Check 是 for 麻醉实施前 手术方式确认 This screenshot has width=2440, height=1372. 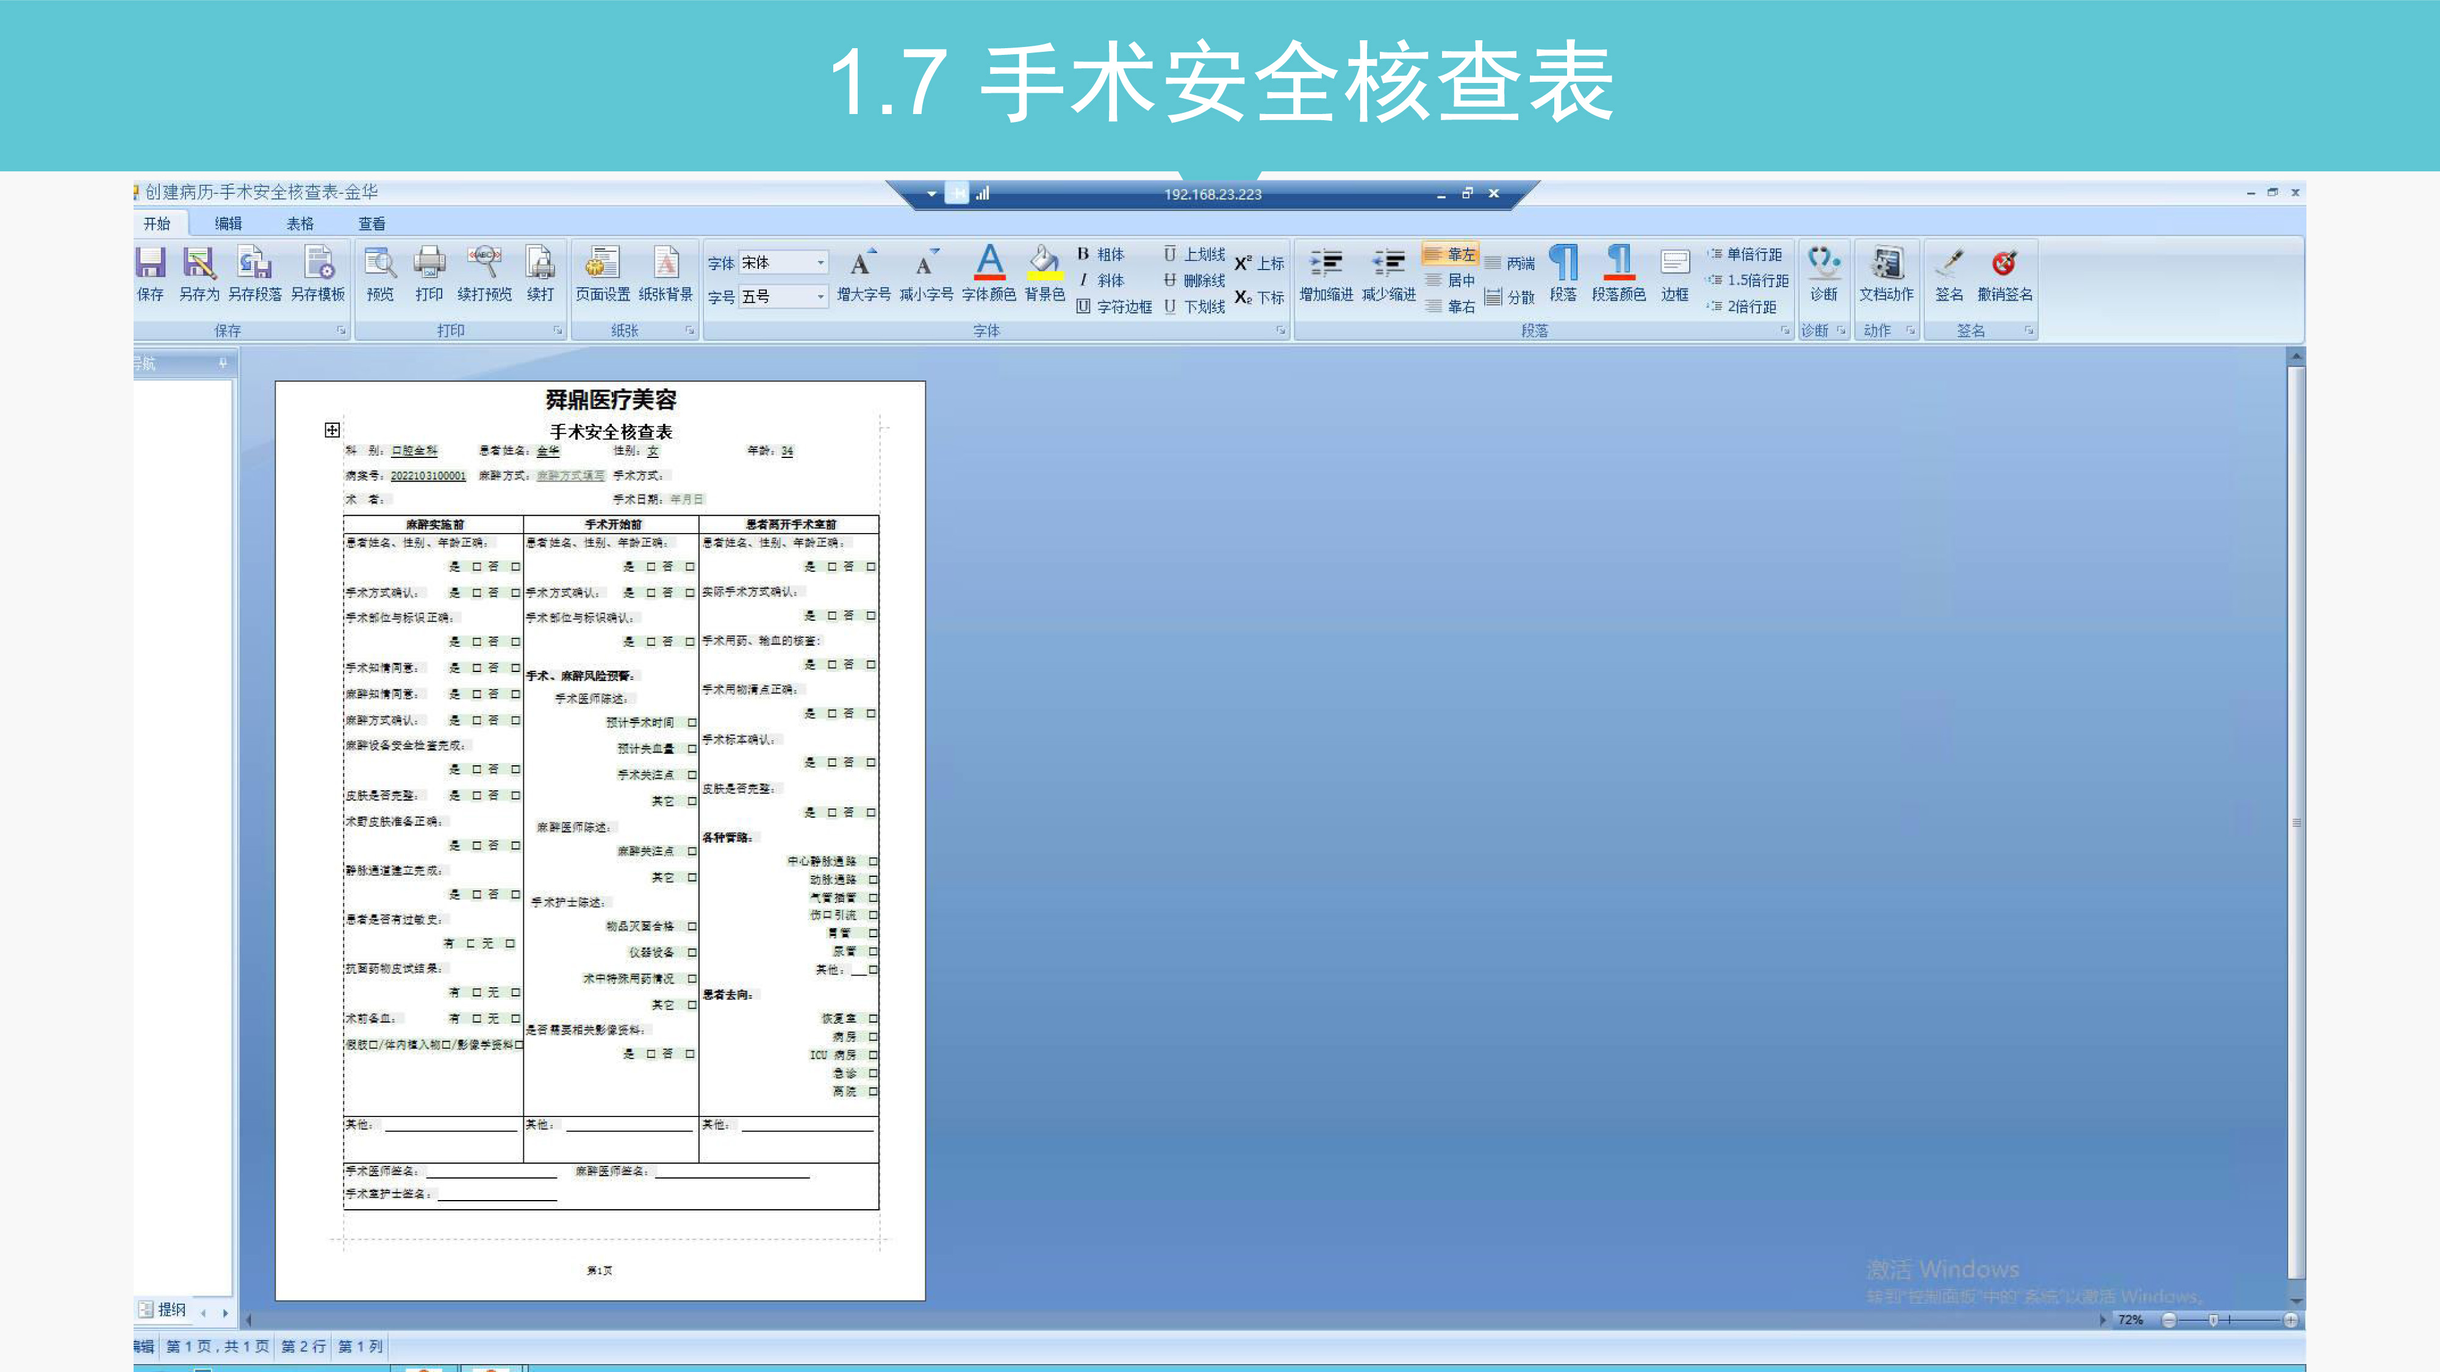[476, 593]
